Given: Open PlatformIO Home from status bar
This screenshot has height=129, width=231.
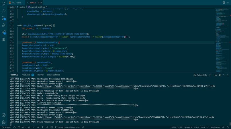Looking at the screenshot, I should pyautogui.click(x=29, y=127).
